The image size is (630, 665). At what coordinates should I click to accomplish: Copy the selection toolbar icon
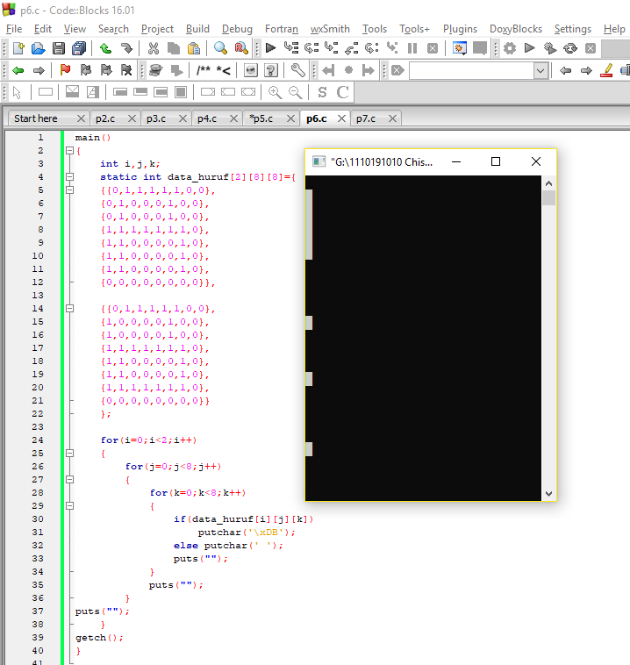coord(174,48)
